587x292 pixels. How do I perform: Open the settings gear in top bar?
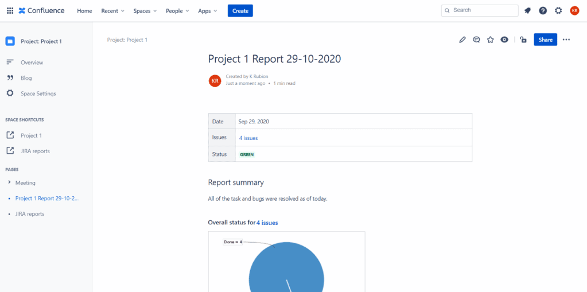(558, 11)
